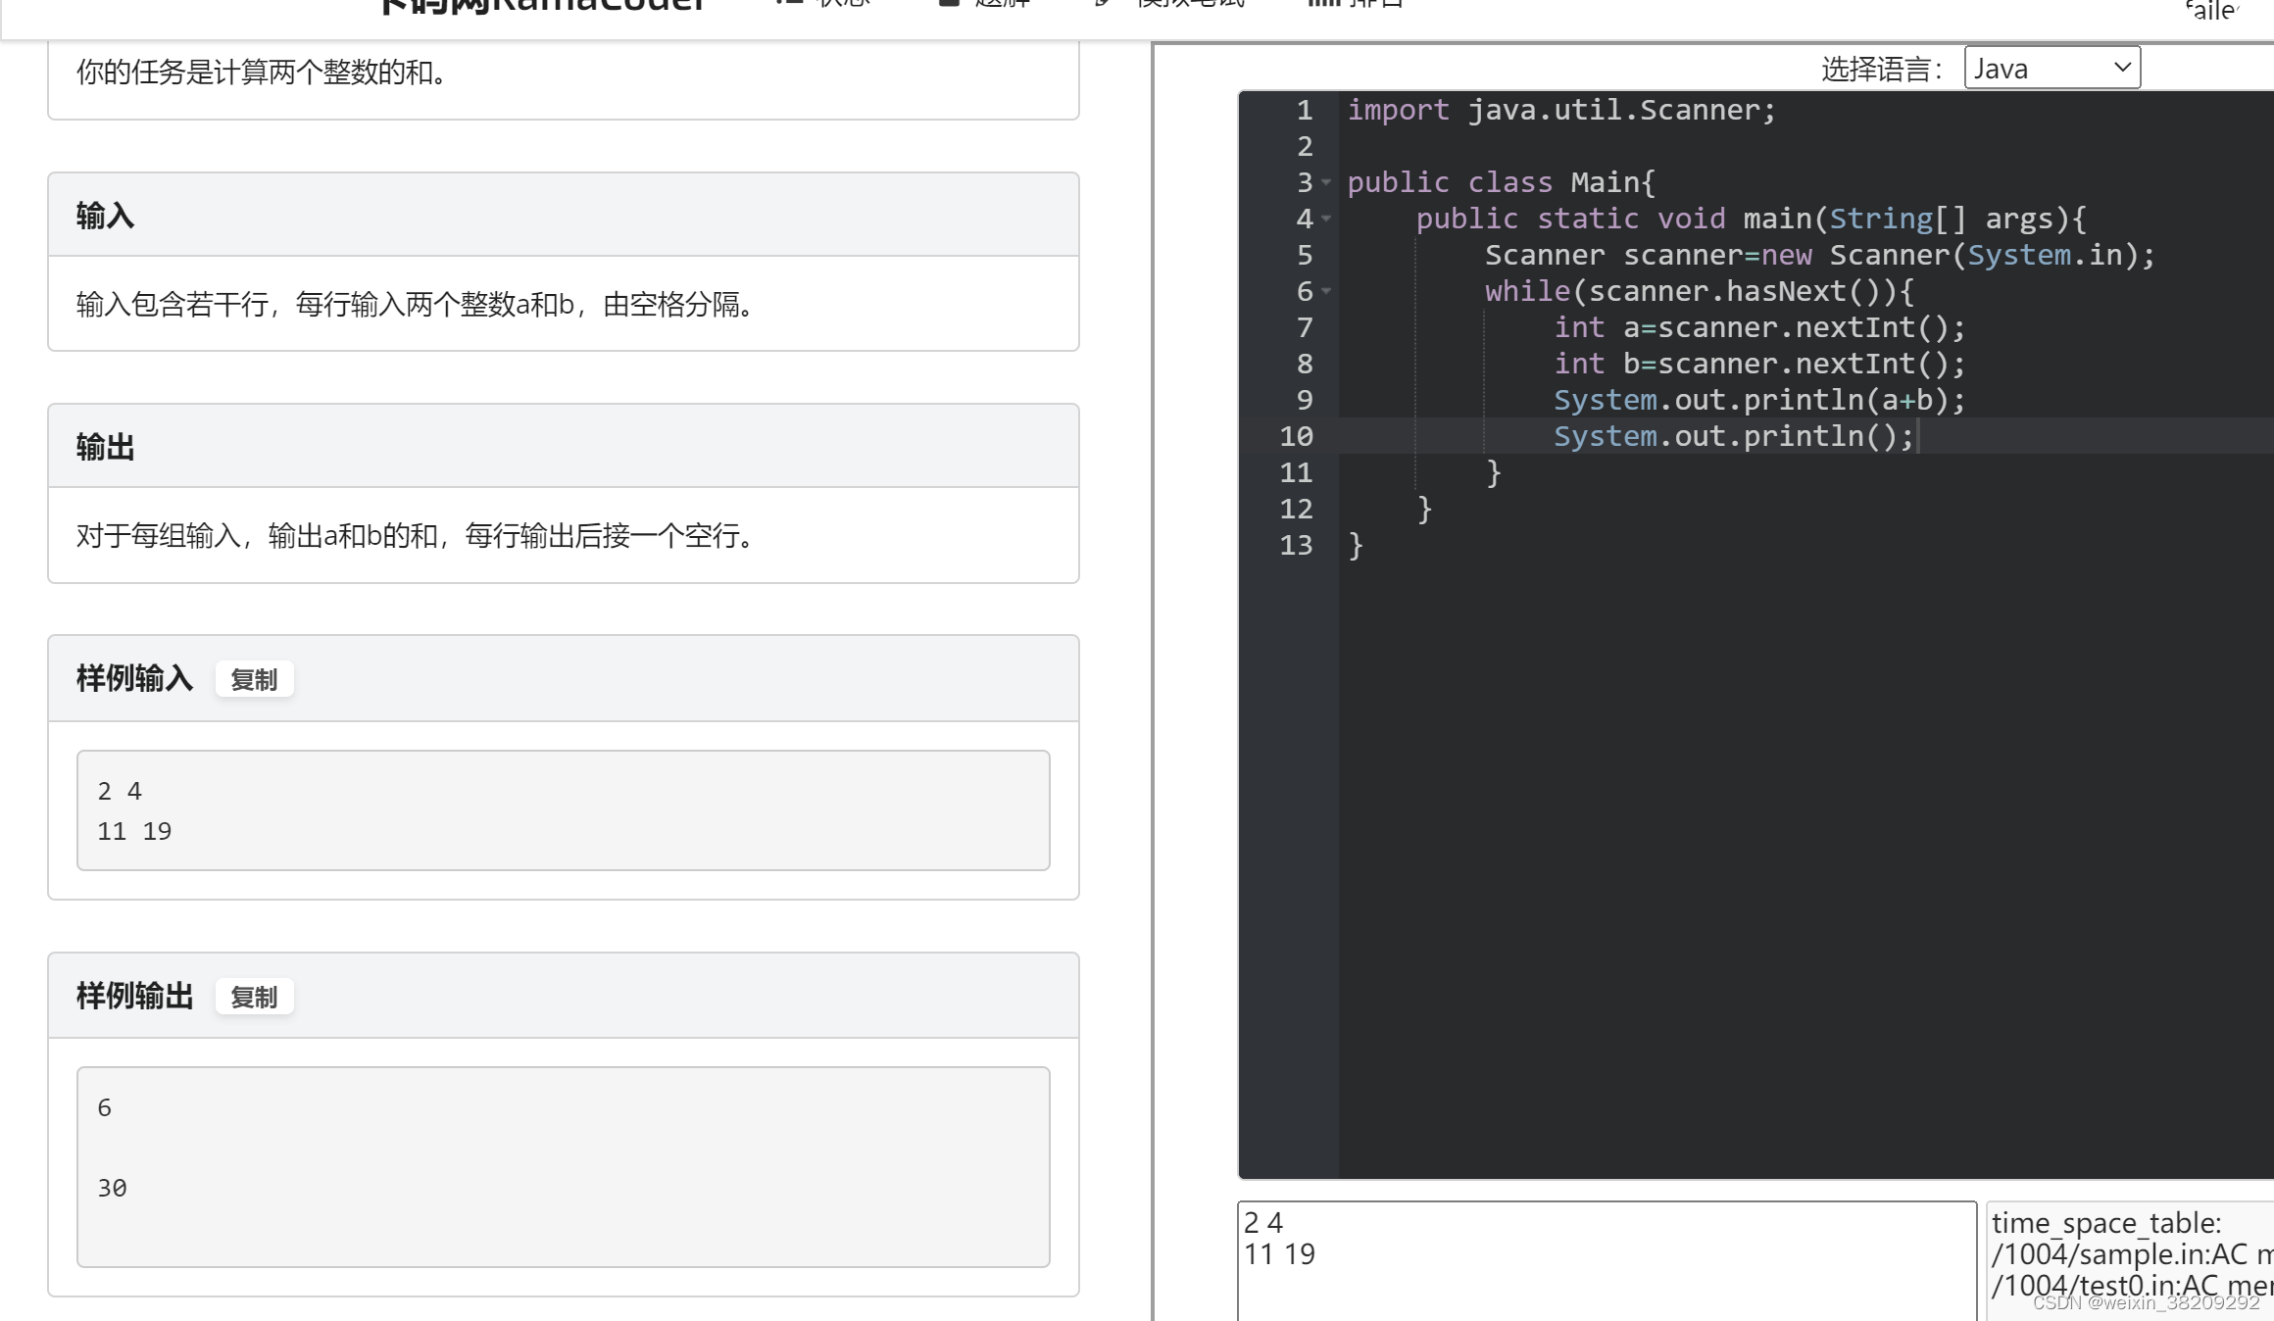
Task: Click the '选择语言:' label
Action: pyautogui.click(x=1882, y=69)
